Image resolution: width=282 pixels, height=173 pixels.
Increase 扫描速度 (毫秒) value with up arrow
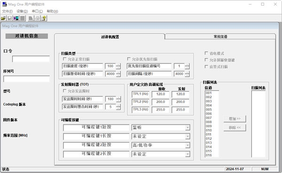point(118,65)
